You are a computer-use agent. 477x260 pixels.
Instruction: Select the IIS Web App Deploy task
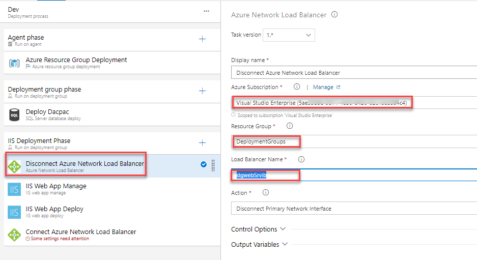pos(113,212)
